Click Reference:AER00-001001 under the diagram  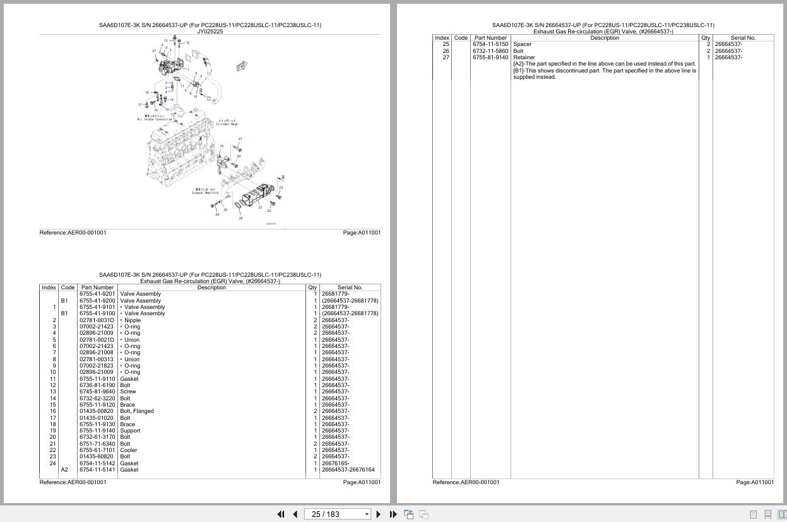[x=73, y=233]
